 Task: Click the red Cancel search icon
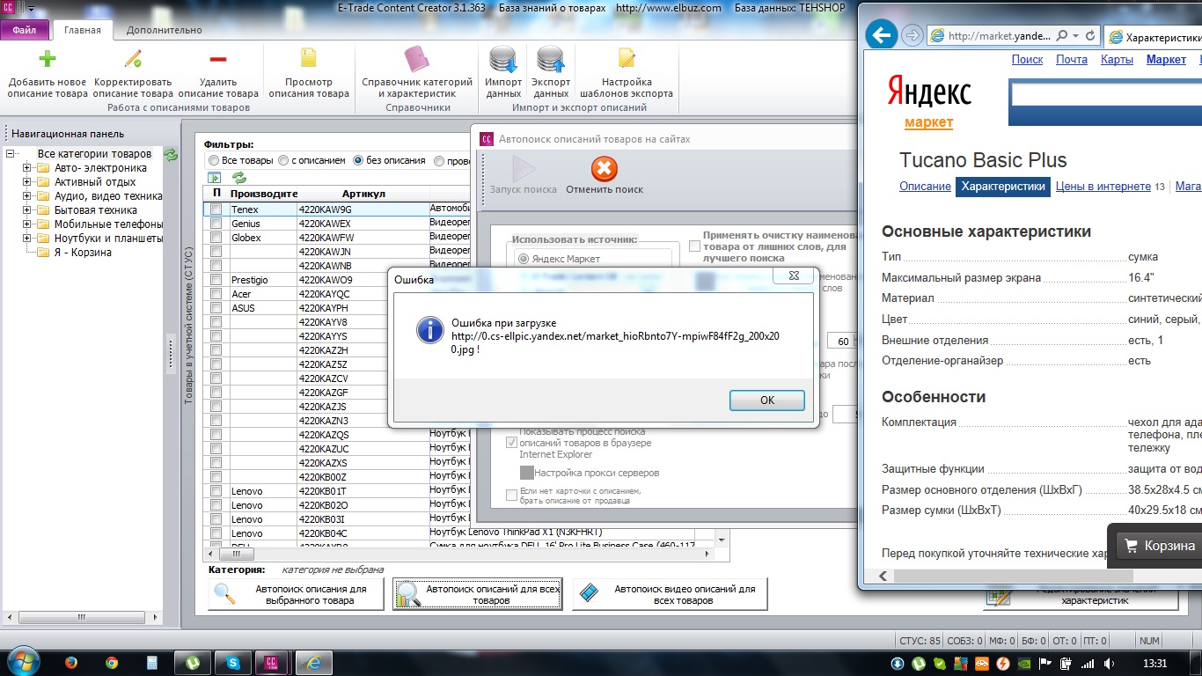pos(605,169)
